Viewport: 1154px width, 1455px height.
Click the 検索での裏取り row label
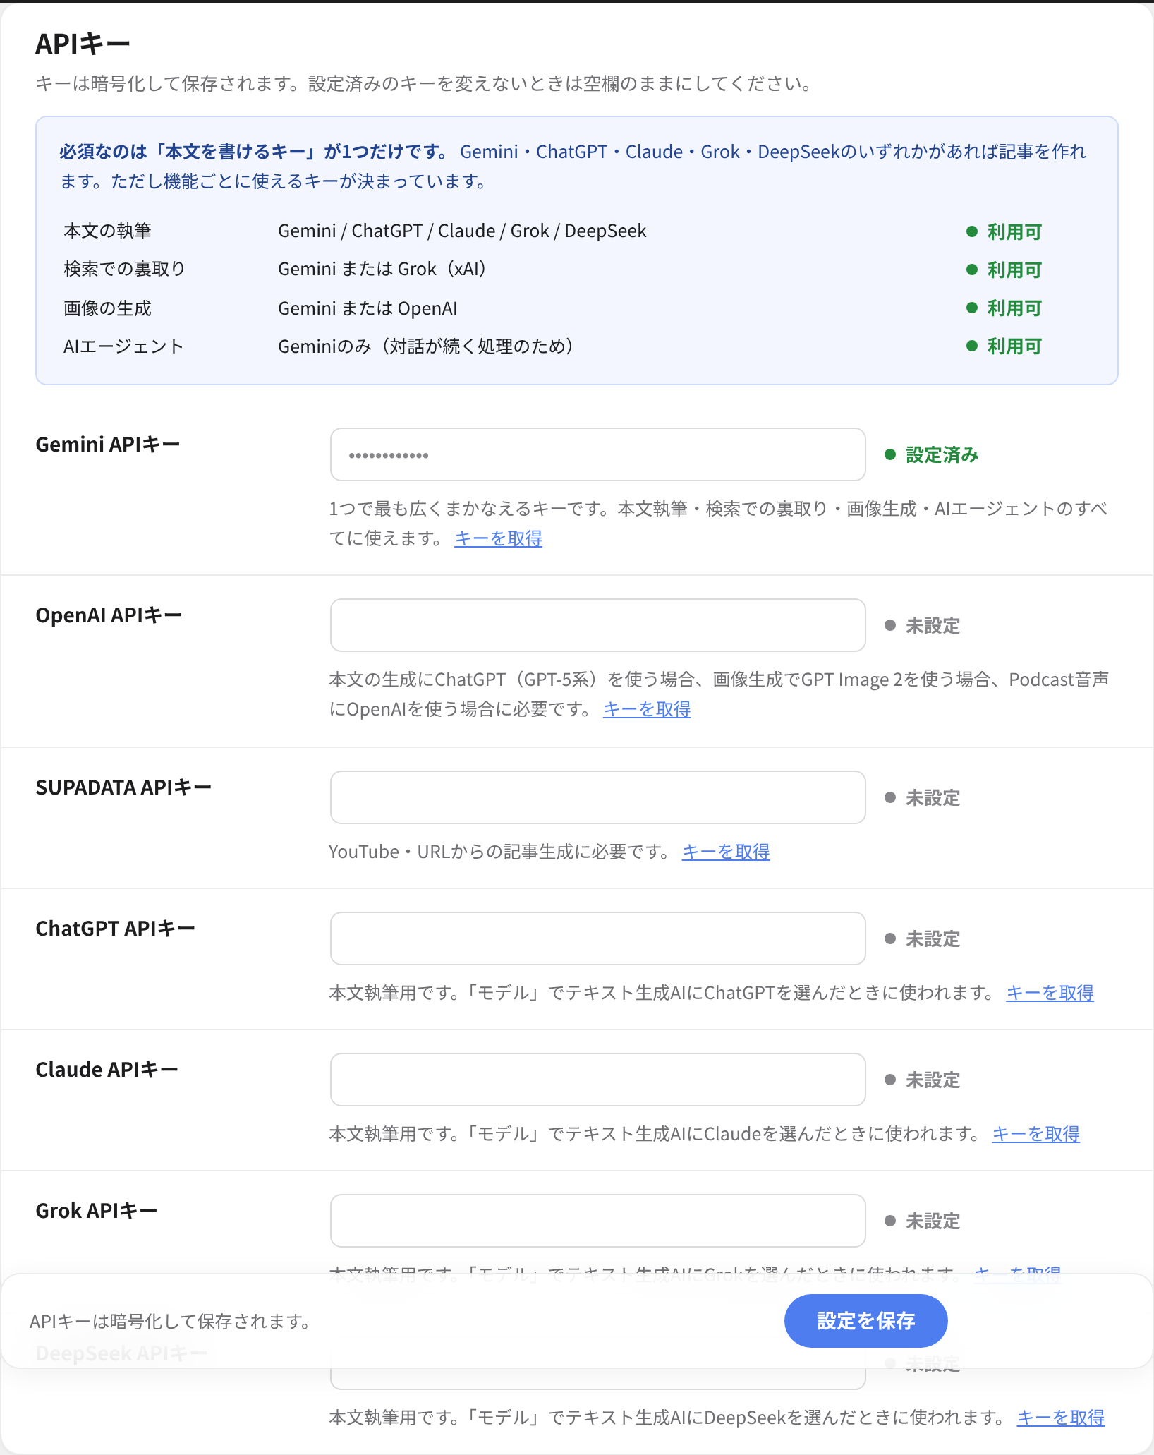point(124,269)
